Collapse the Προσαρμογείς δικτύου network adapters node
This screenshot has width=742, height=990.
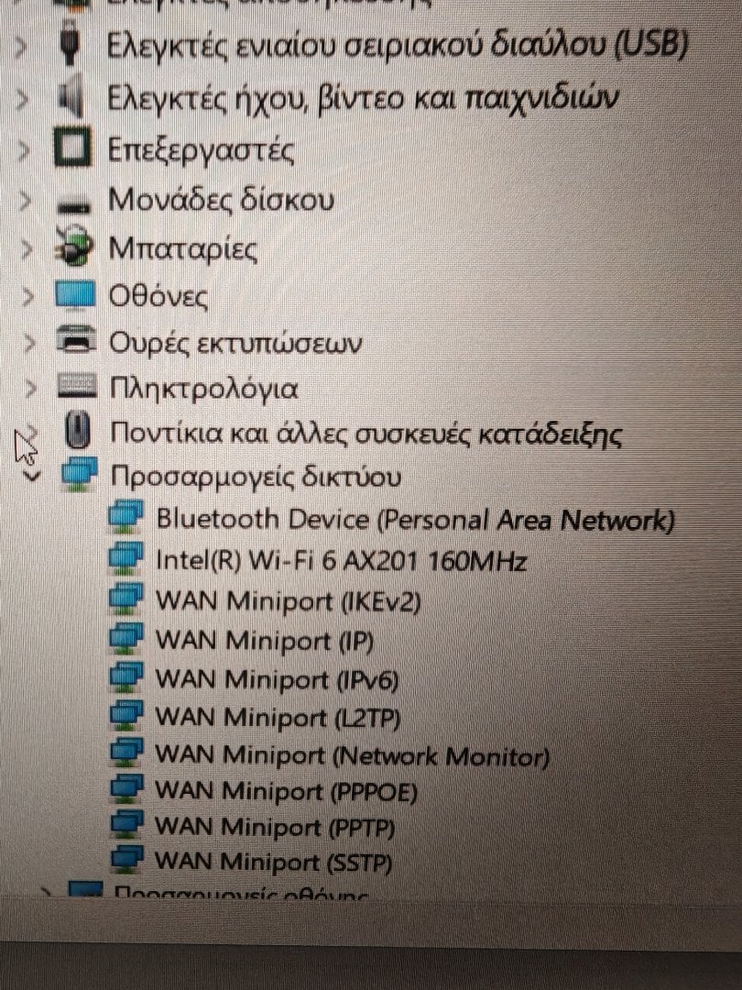pyautogui.click(x=31, y=476)
